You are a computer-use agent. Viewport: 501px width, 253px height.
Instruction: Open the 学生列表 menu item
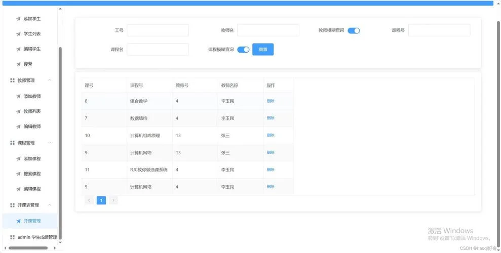[30, 34]
